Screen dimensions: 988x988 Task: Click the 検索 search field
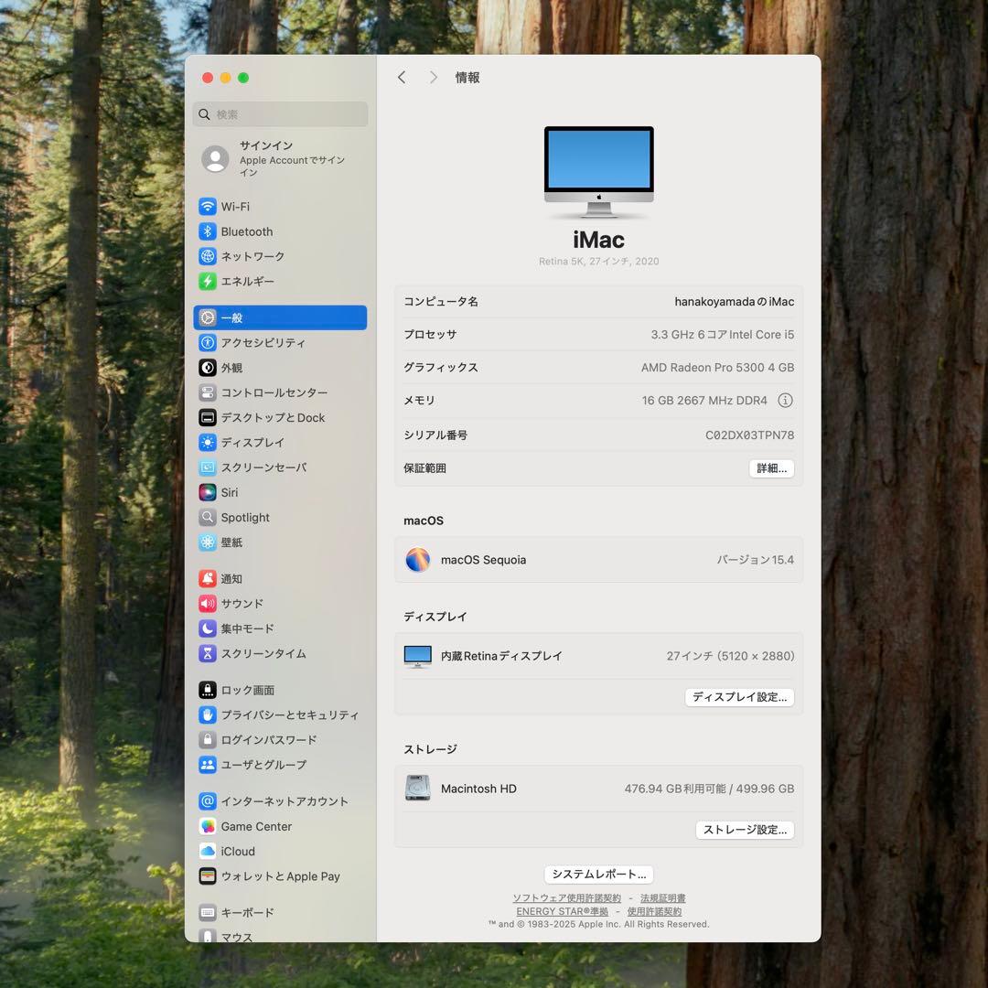(281, 114)
